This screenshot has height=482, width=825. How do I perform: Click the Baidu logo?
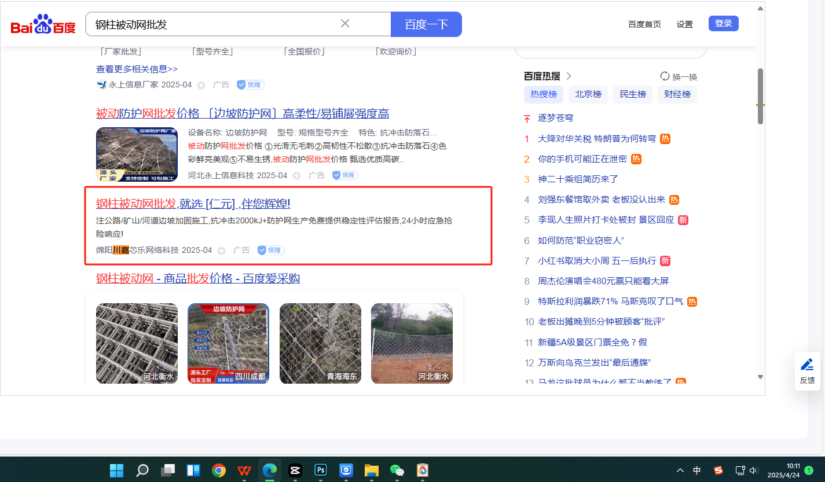(43, 24)
